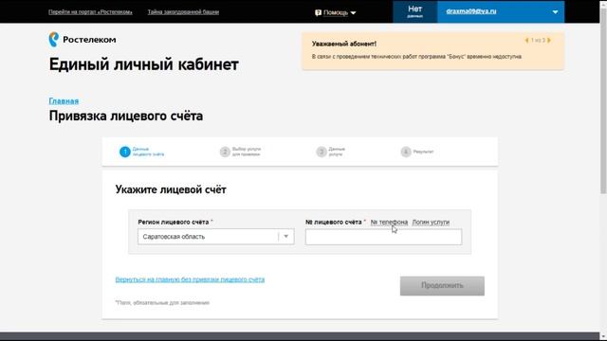Focus the № лицевого счёта input field

click(383, 237)
